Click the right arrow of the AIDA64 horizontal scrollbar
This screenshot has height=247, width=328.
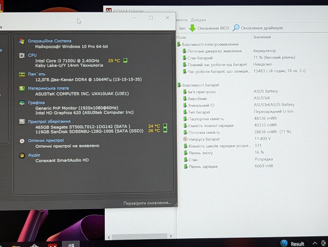[x=171, y=236]
